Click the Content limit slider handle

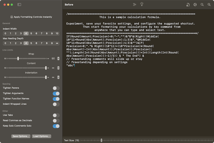pos(46,68)
